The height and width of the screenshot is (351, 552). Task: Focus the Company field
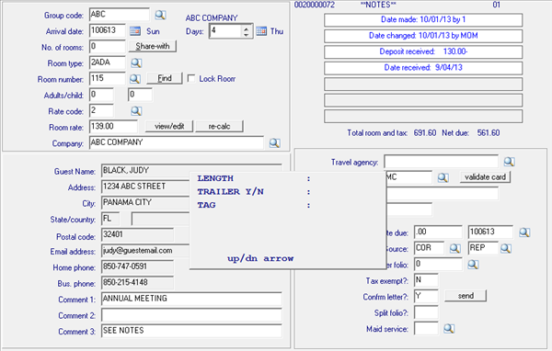(x=177, y=142)
